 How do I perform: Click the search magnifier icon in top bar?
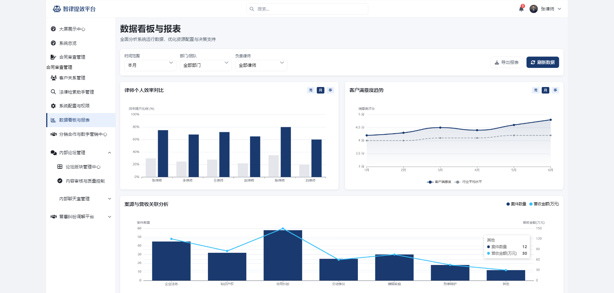coord(252,9)
